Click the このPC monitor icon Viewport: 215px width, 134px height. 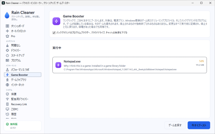[7, 109]
